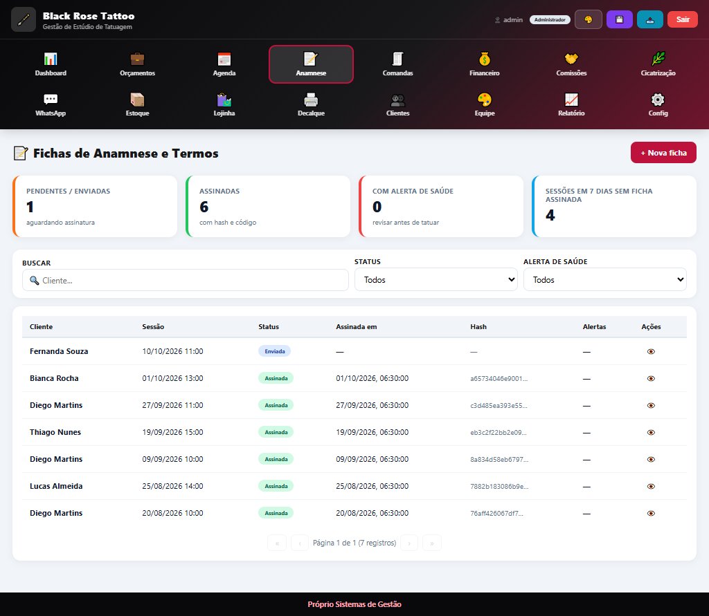The width and height of the screenshot is (709, 616).
Task: View Fernanda Souza's record with eye icon
Action: pyautogui.click(x=651, y=351)
